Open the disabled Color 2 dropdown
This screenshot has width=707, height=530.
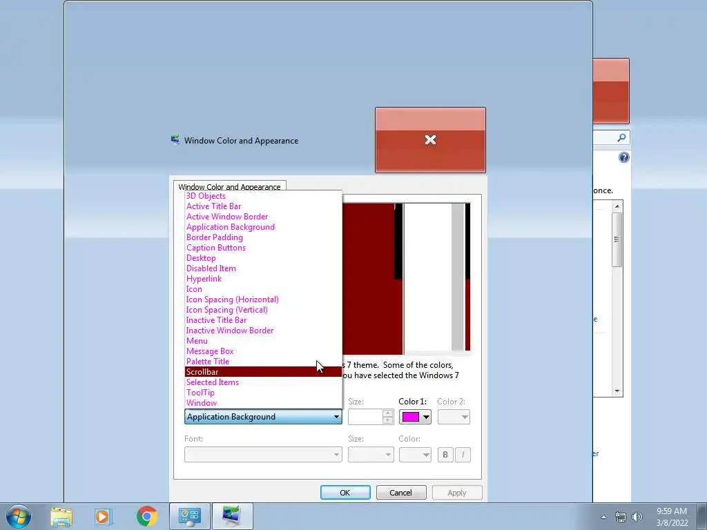[454, 417]
